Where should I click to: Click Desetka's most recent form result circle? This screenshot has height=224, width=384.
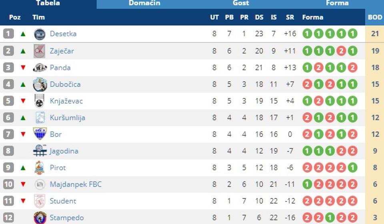352,34
